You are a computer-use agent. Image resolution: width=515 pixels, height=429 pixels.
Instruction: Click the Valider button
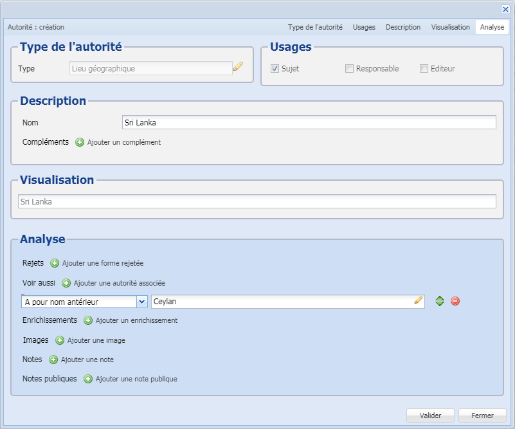[x=429, y=415]
